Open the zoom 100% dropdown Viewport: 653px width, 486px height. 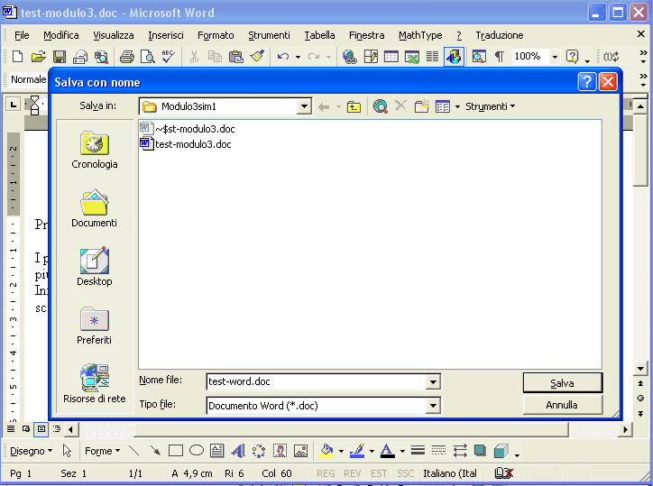555,57
